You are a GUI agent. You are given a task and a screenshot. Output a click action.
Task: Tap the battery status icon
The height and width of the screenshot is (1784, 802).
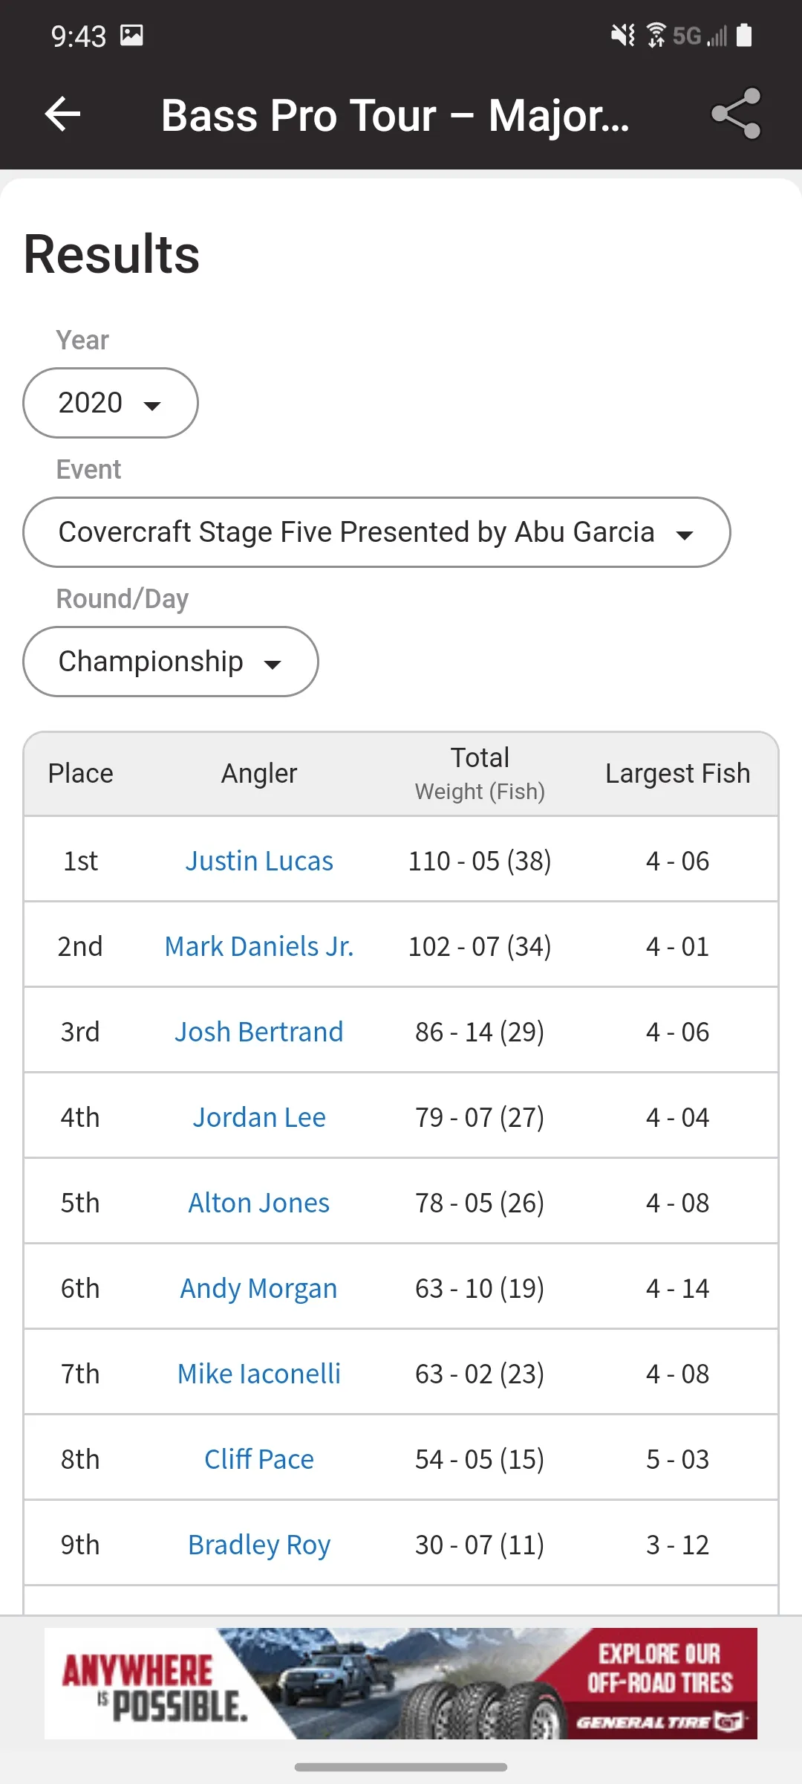click(744, 35)
